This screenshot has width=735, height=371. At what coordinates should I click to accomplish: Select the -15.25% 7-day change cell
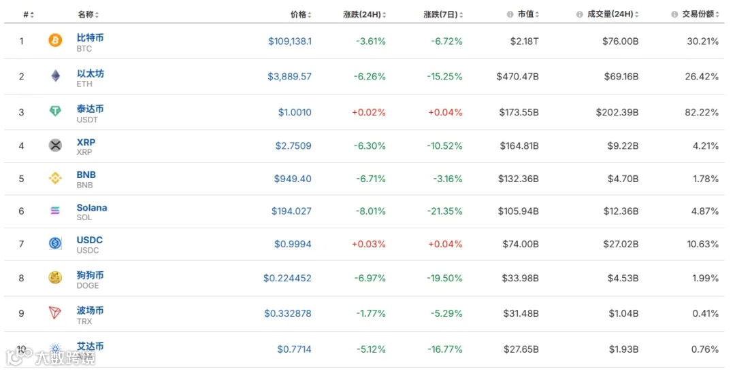click(444, 76)
